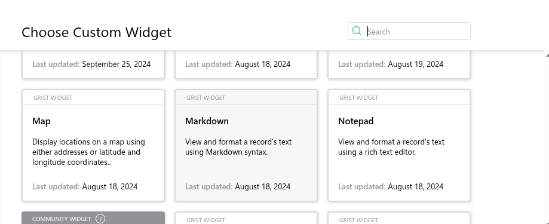549x224 pixels.
Task: Click the magnifying glass search icon
Action: pyautogui.click(x=357, y=31)
